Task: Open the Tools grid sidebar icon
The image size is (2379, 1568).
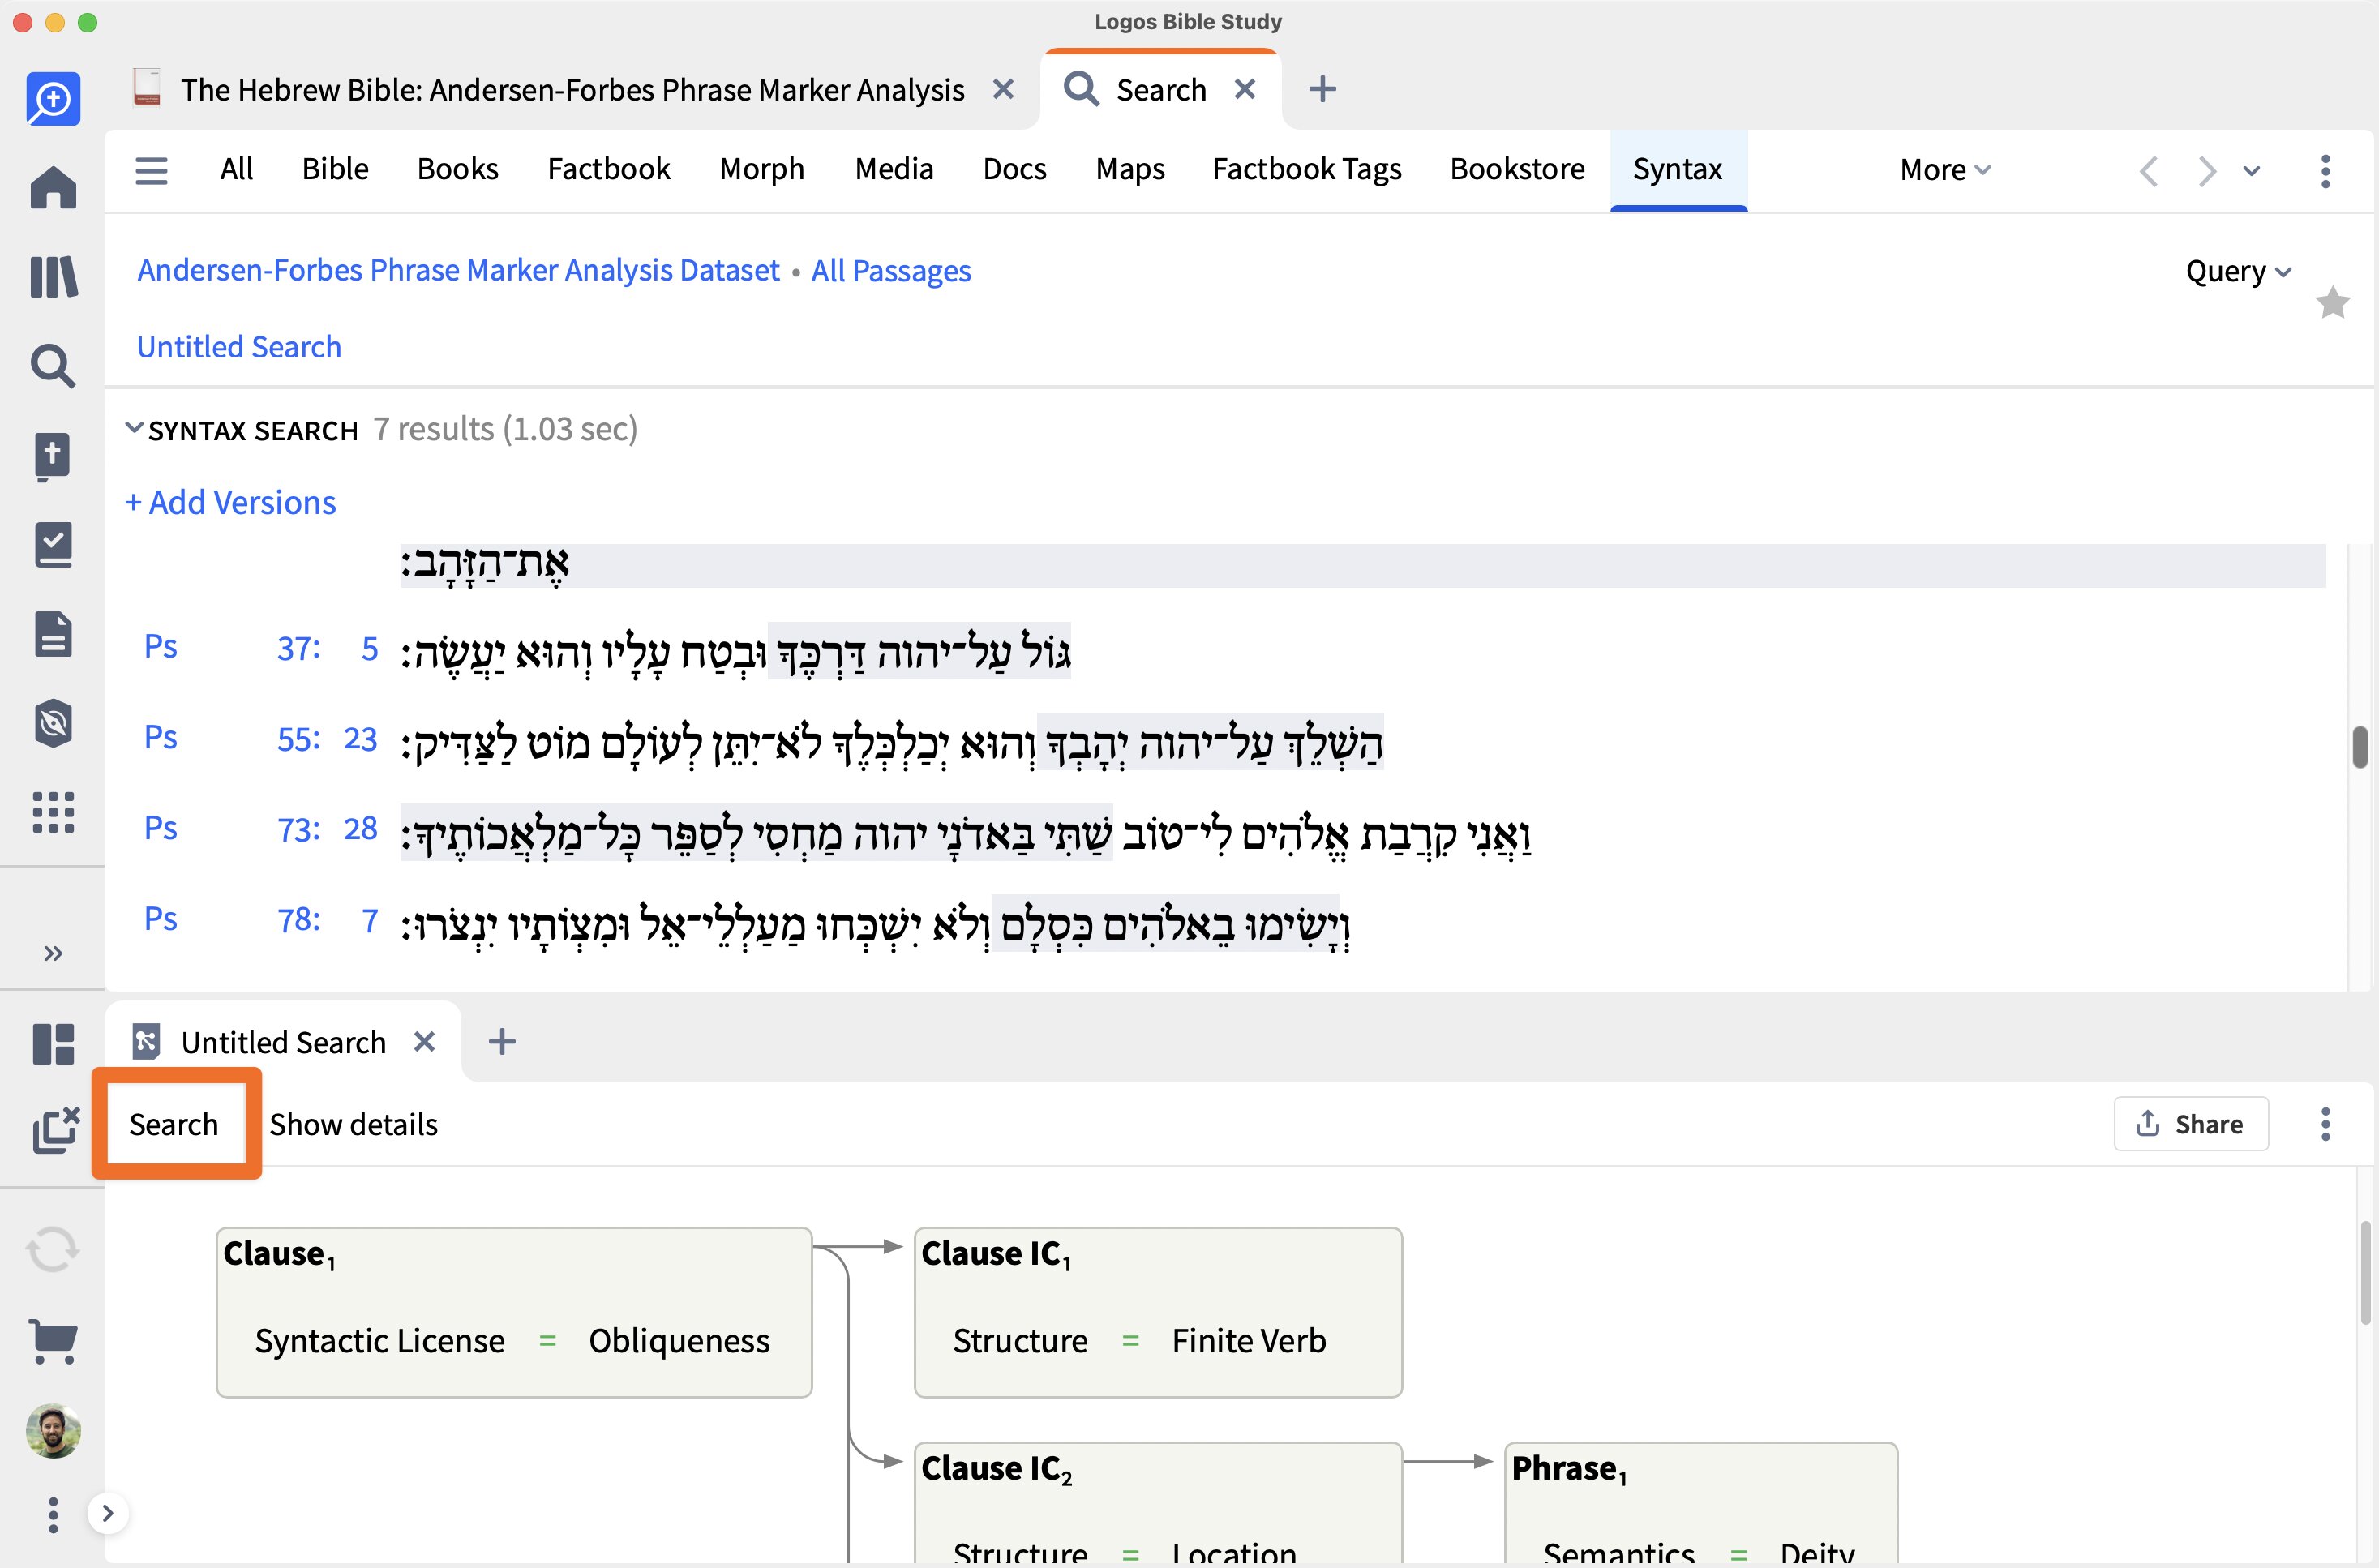Action: point(53,812)
